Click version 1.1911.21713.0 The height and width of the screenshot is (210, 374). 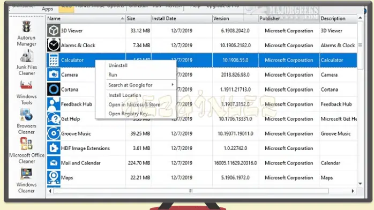pos(235,89)
